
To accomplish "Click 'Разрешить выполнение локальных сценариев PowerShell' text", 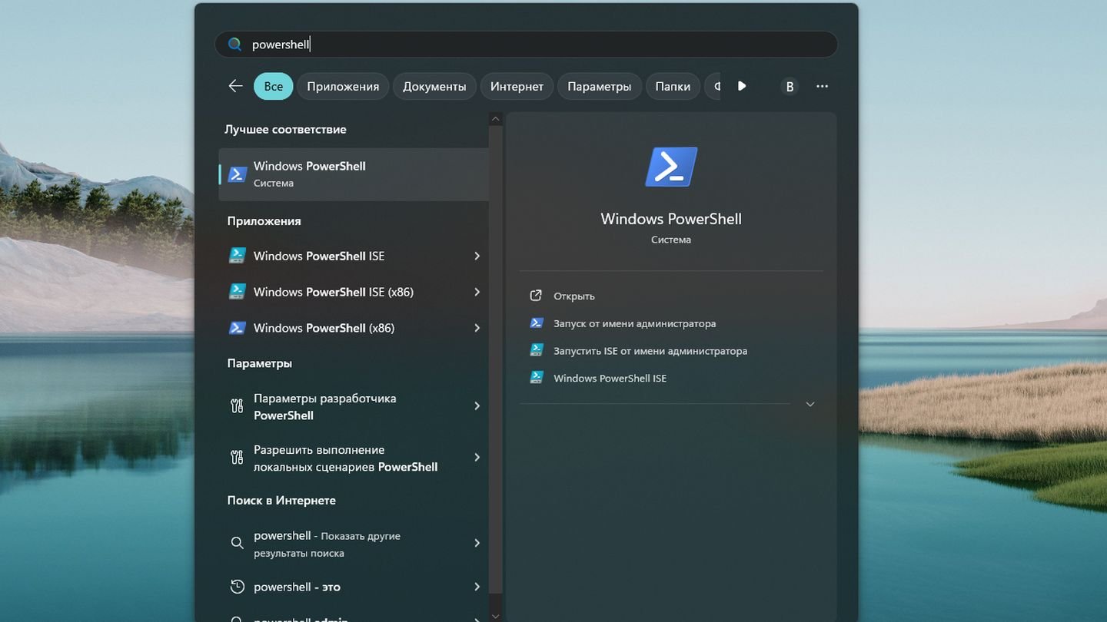I will click(346, 458).
